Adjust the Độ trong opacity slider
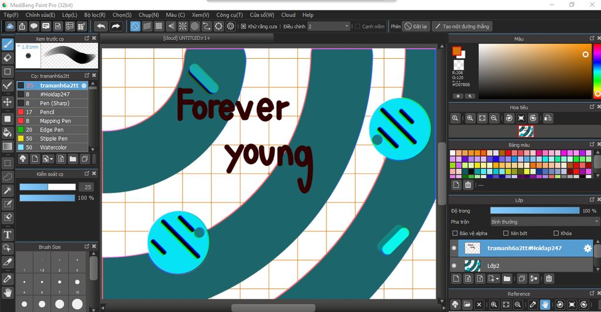The width and height of the screenshot is (601, 312). tap(535, 211)
